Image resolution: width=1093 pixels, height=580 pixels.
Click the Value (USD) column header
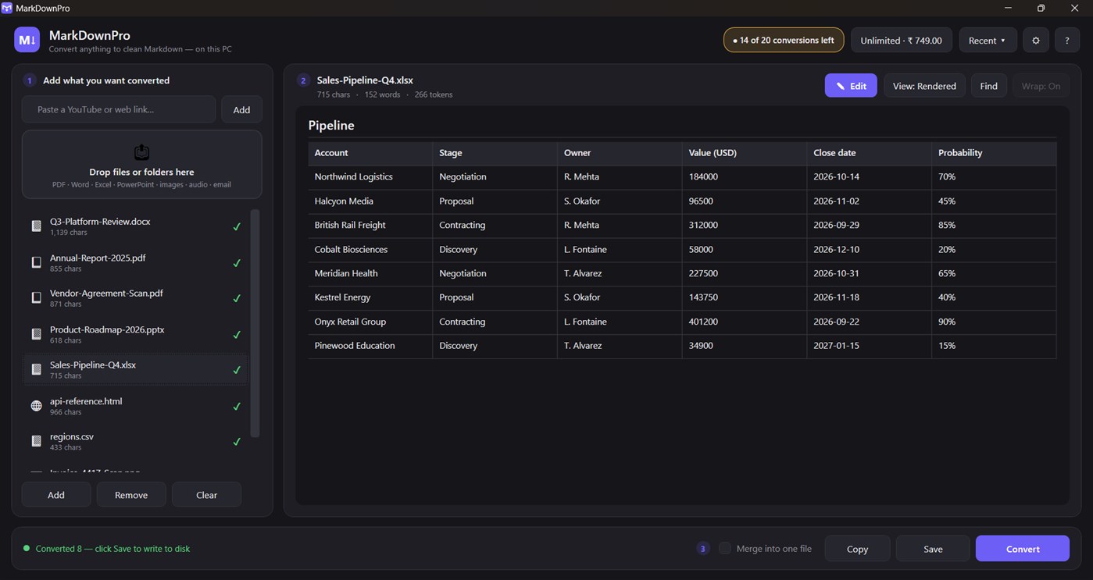pyautogui.click(x=745, y=153)
